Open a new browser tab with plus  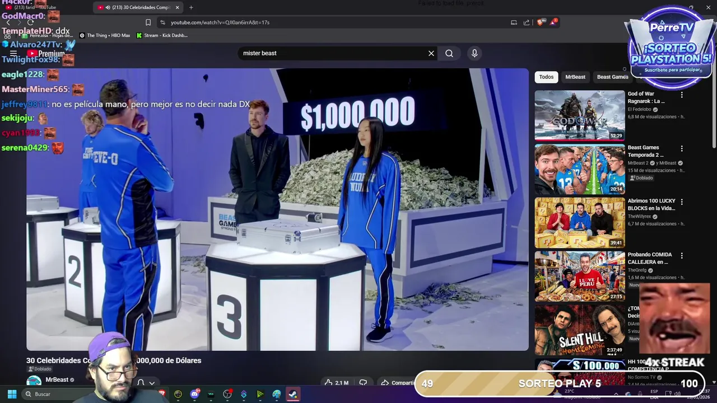[191, 7]
